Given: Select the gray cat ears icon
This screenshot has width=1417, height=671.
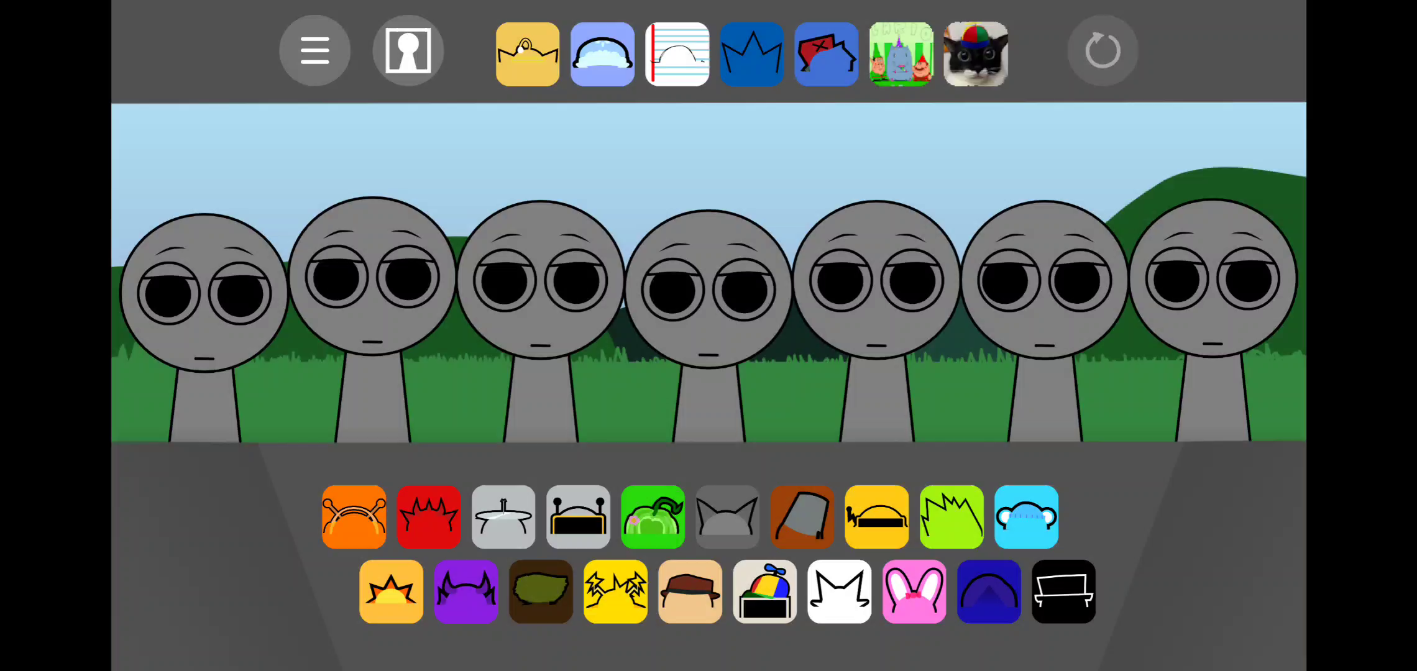Looking at the screenshot, I should [x=727, y=517].
